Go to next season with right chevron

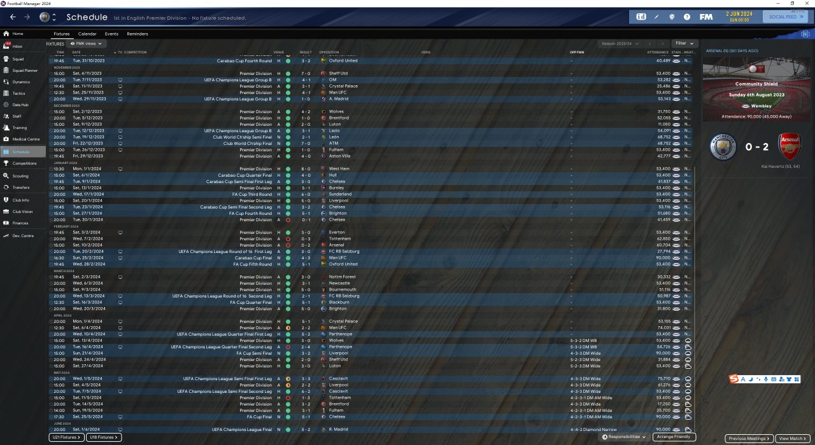click(x=662, y=44)
